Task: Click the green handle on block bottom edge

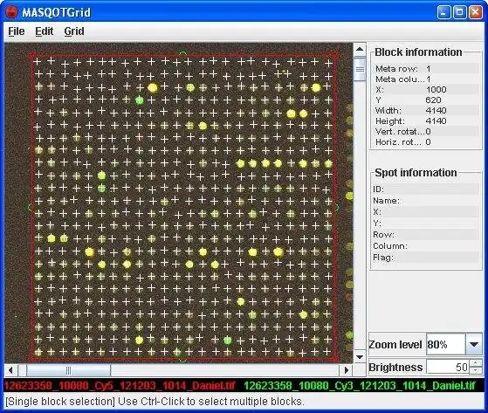Action: coord(183,361)
